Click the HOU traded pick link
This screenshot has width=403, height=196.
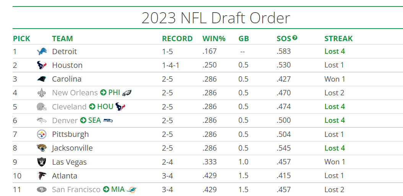(105, 107)
